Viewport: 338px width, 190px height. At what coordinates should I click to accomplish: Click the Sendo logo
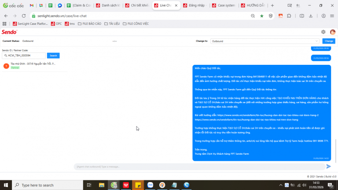(9, 32)
